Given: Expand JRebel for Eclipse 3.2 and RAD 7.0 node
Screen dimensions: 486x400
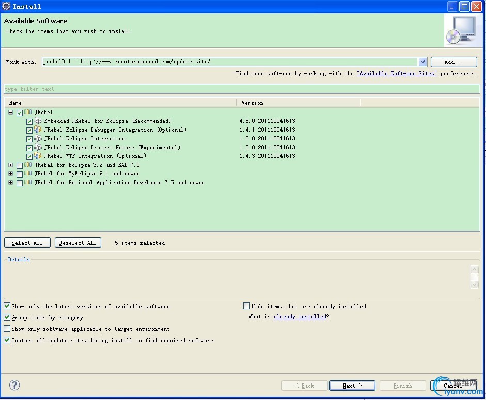Looking at the screenshot, I should pos(10,165).
